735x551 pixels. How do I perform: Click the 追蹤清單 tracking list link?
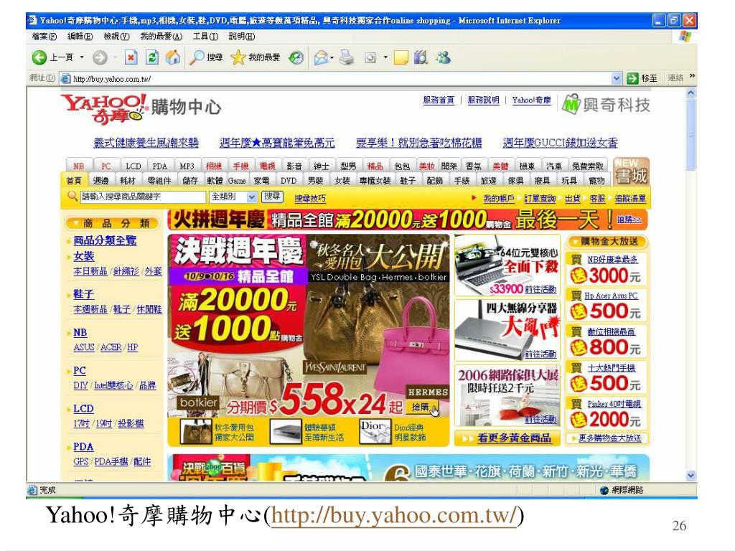pos(630,198)
